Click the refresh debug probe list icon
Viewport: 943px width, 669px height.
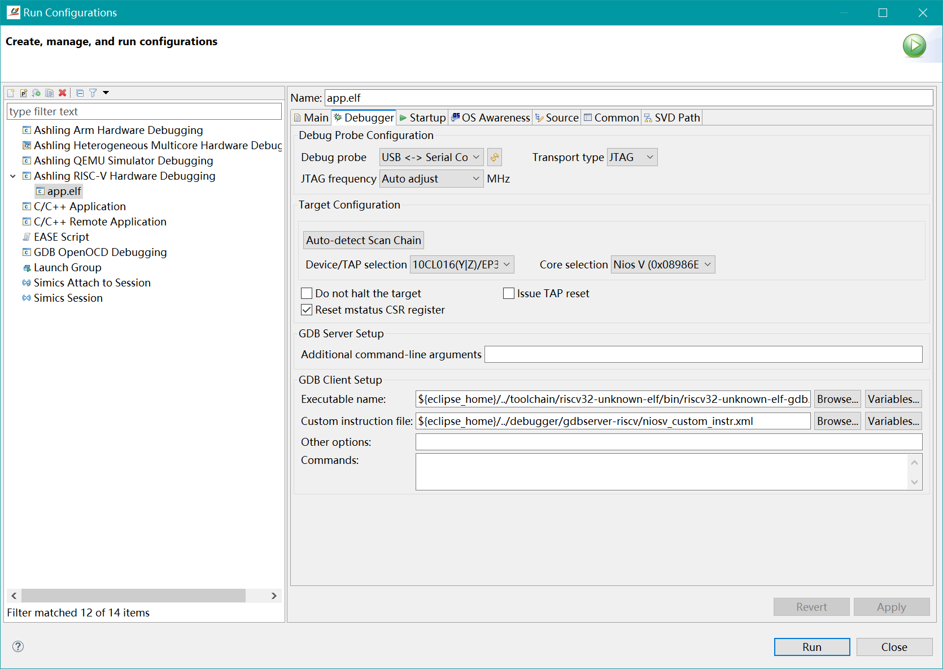(x=495, y=157)
